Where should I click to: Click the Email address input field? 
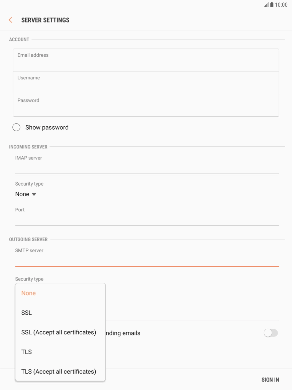(x=146, y=60)
